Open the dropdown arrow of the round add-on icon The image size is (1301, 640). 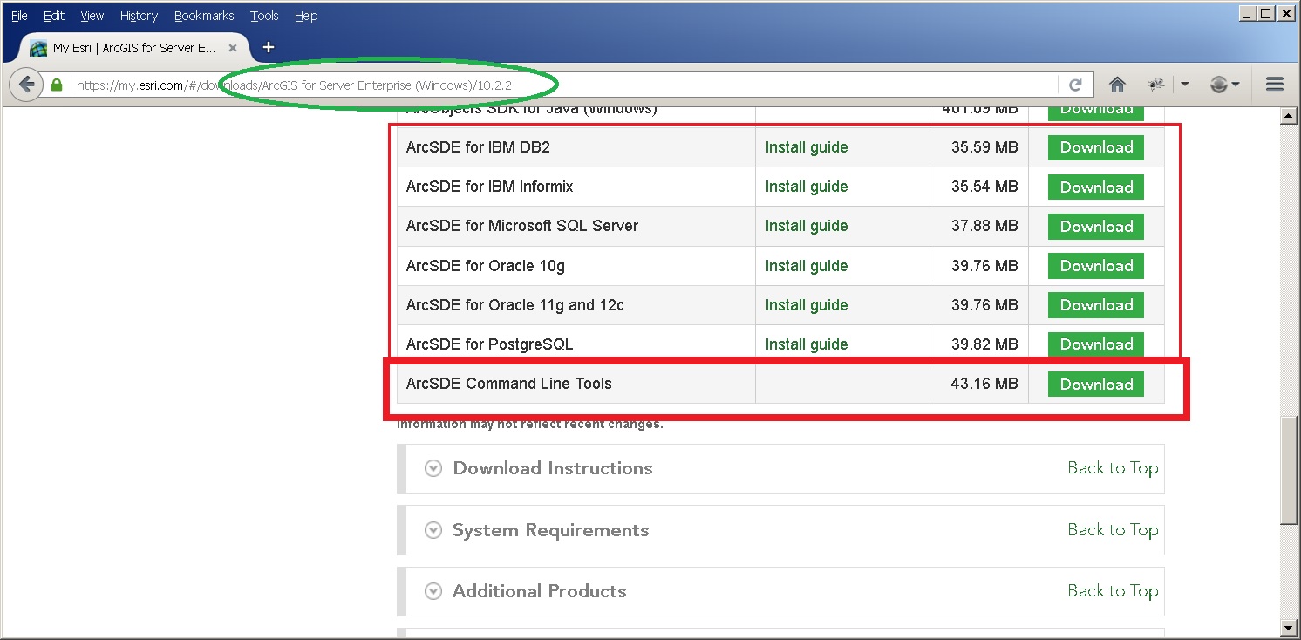point(1236,85)
